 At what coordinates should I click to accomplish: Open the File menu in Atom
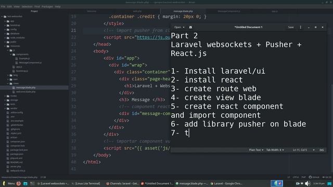[x=3, y=7]
